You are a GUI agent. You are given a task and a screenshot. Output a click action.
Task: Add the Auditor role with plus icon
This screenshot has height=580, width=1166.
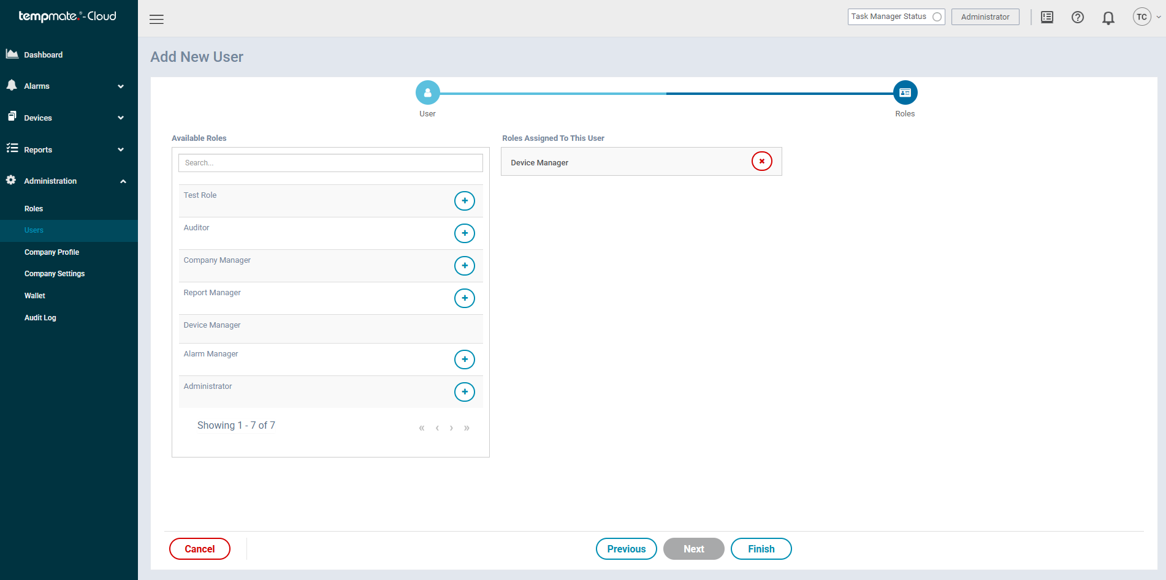[465, 233]
